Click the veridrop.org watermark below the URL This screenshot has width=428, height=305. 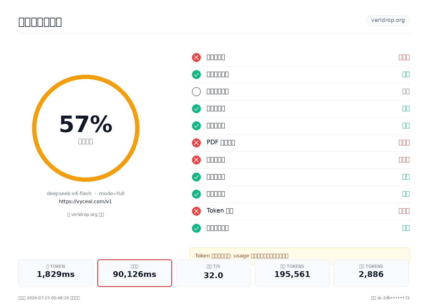coord(85,214)
